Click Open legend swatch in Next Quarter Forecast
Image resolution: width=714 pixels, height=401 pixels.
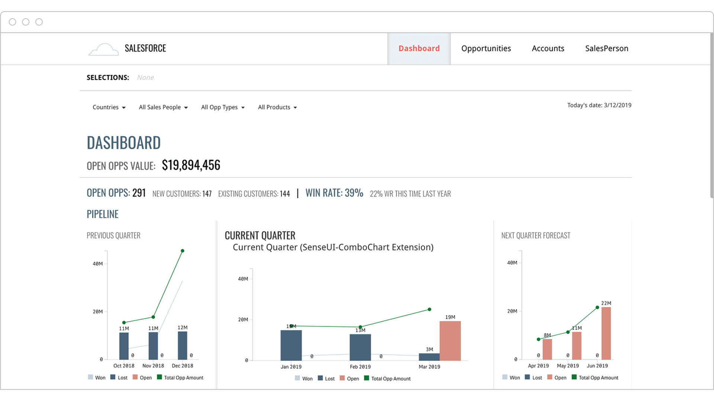pos(550,377)
